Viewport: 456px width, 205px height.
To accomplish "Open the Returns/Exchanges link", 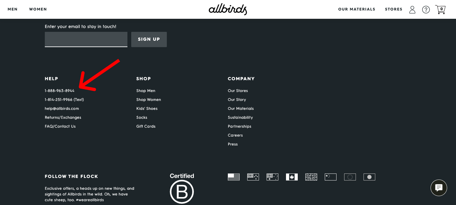I will [x=63, y=117].
